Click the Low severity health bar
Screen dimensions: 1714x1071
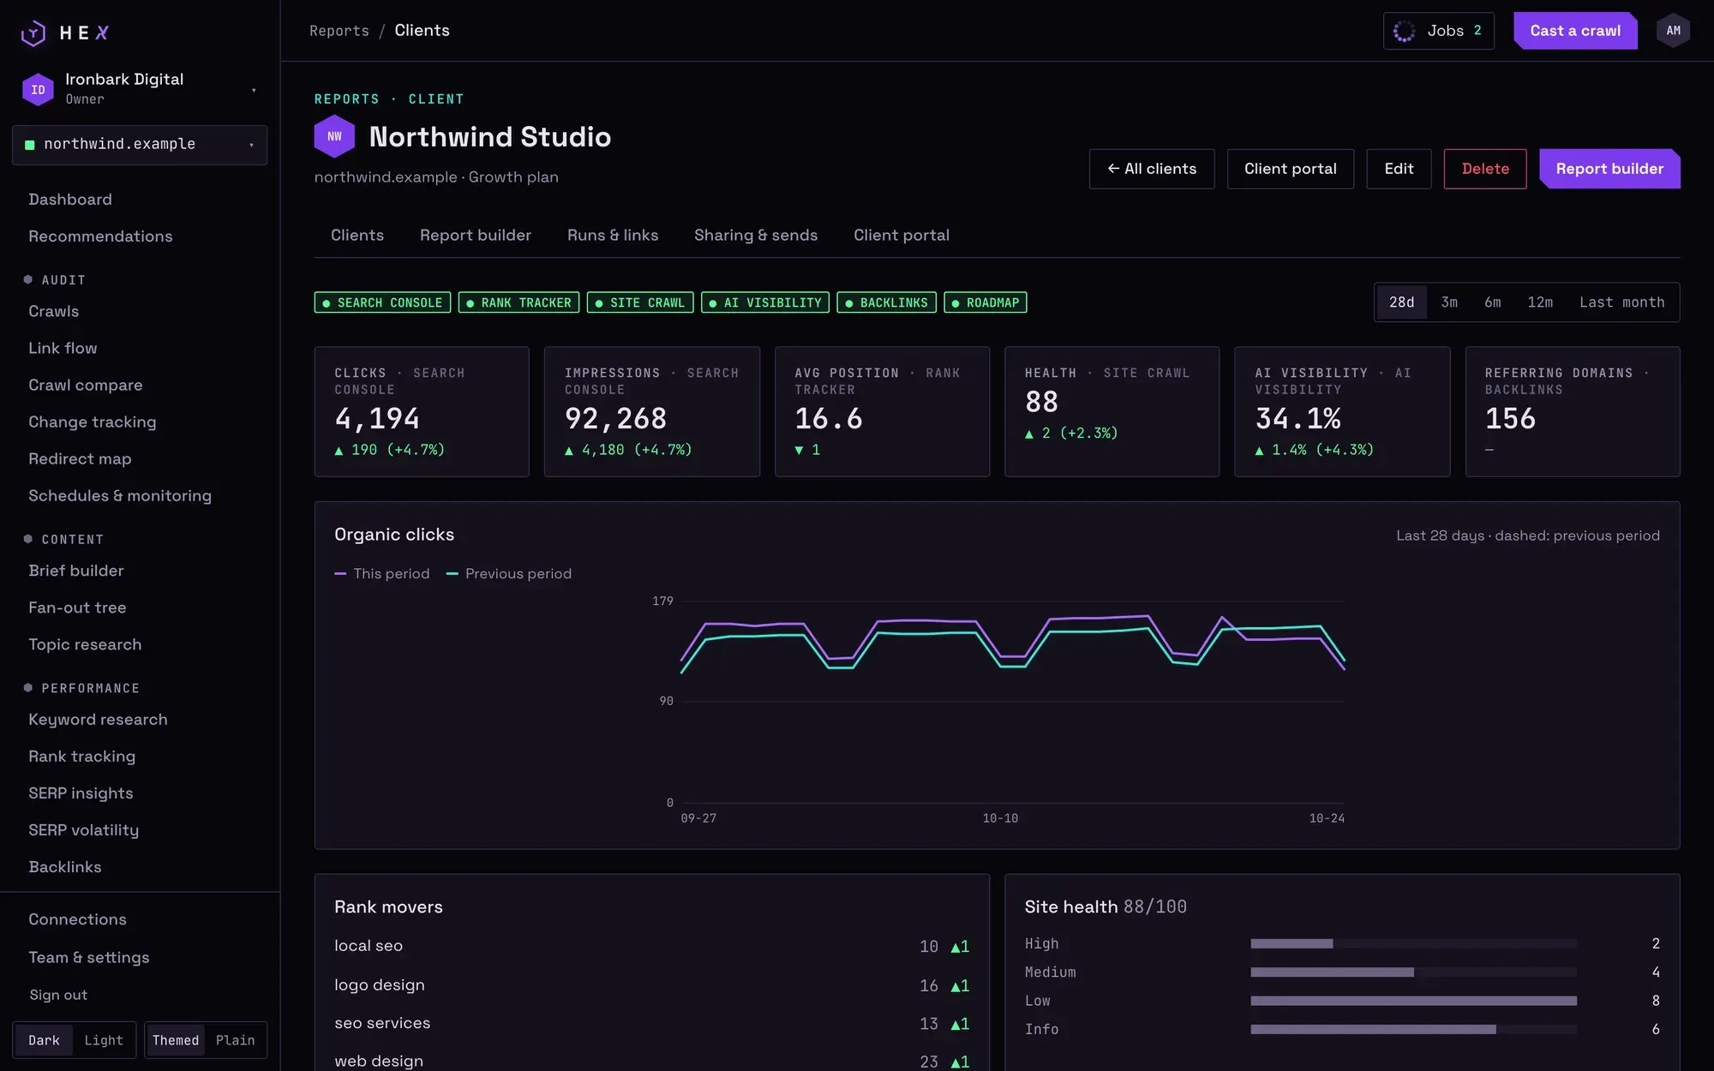[1413, 1001]
